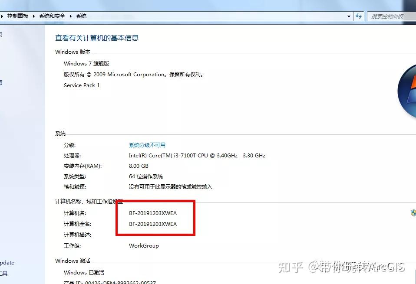Viewport: 416px width, 284px height.
Task: Select WorkGroup workgroup value
Action: [x=144, y=245]
